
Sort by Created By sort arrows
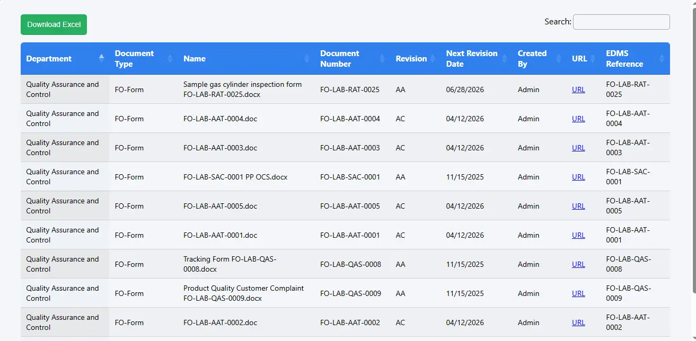559,58
